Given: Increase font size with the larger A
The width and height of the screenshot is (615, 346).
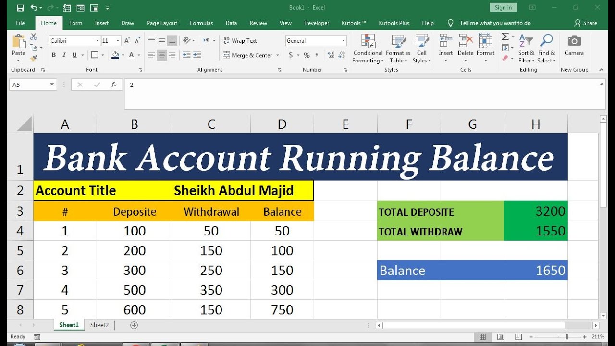Looking at the screenshot, I should 127,41.
